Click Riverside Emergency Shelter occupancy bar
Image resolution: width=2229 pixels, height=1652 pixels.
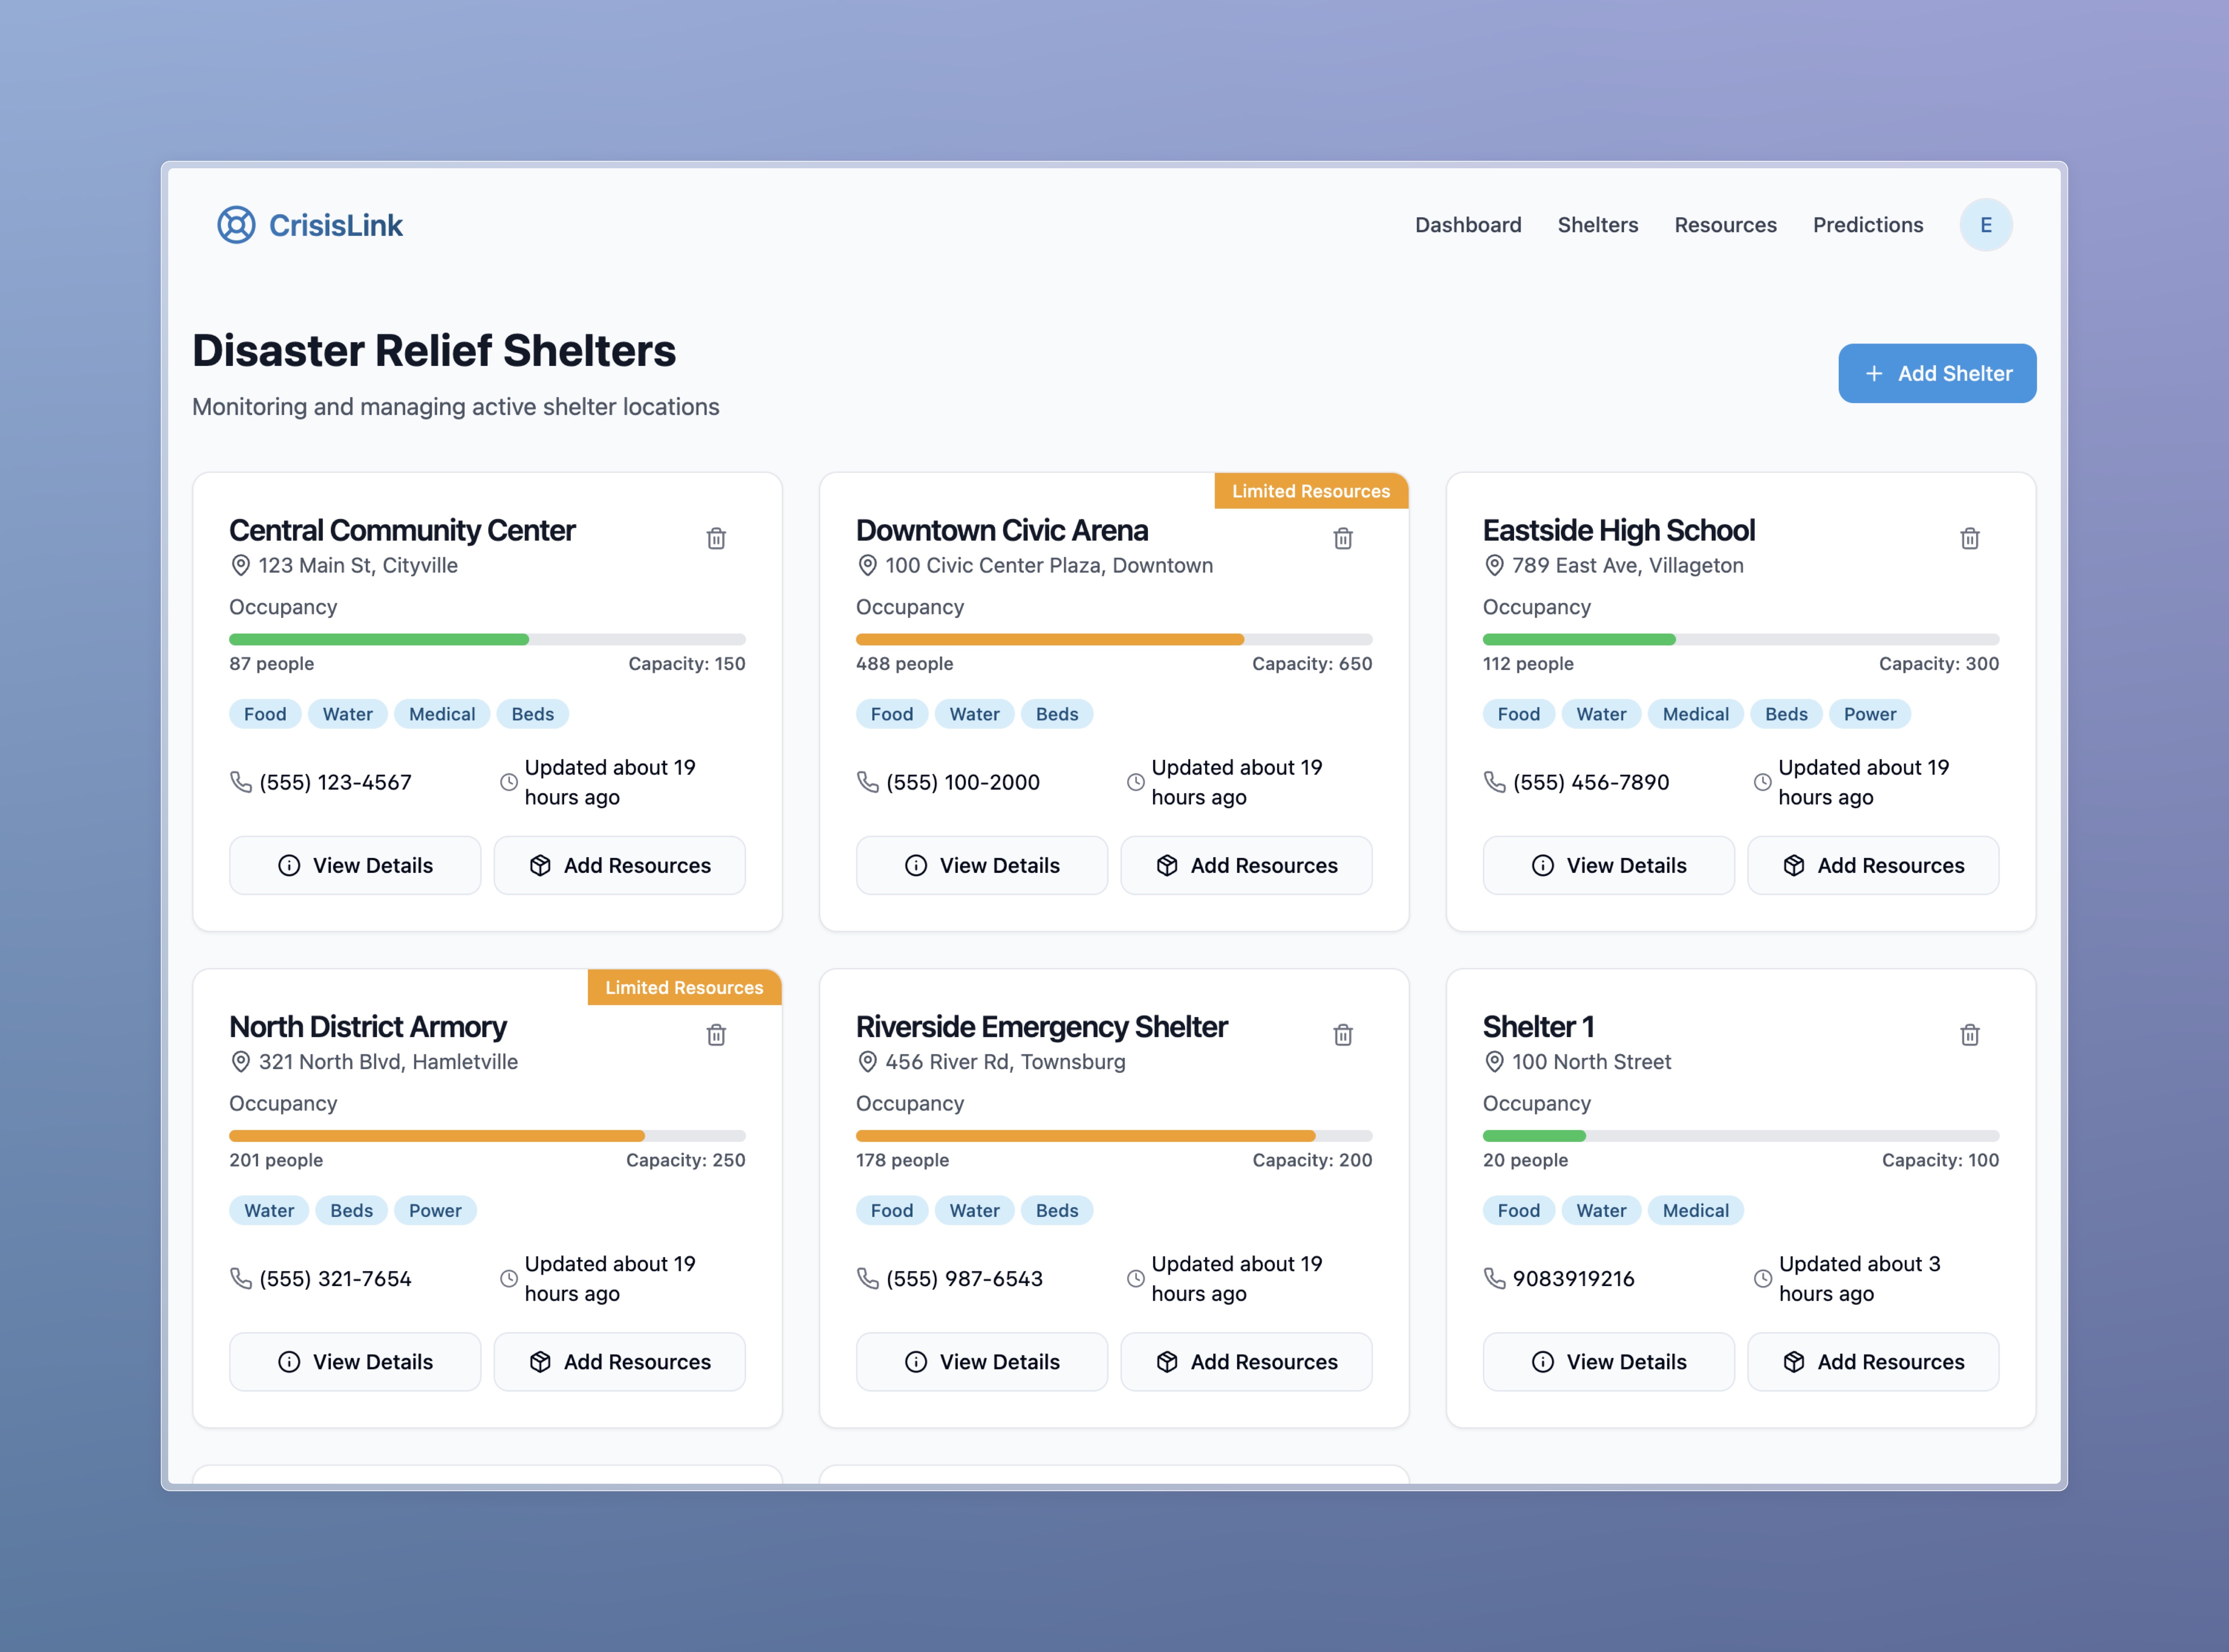click(x=1114, y=1136)
